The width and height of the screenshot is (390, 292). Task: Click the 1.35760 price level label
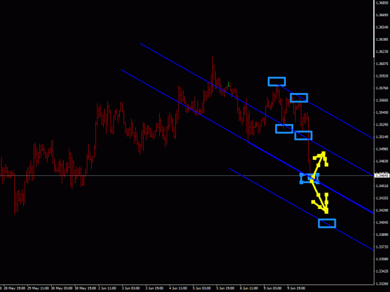[383, 88]
